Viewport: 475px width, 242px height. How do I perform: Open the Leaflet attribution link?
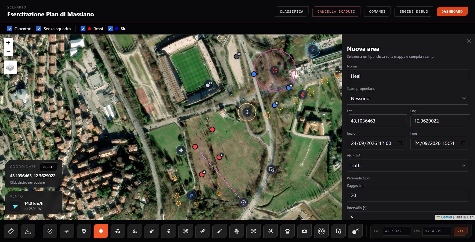[447, 217]
